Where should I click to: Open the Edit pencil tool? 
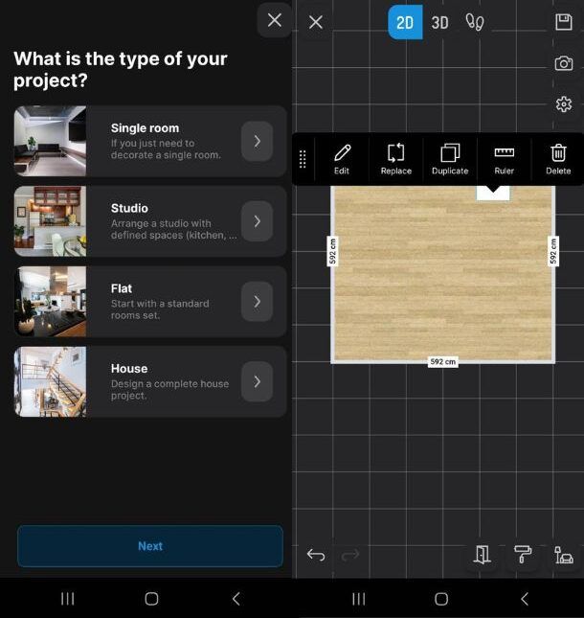(341, 158)
